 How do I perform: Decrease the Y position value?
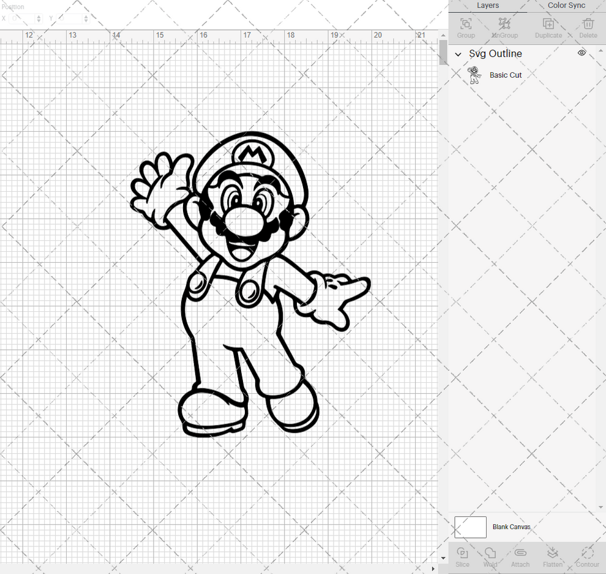tap(86, 20)
